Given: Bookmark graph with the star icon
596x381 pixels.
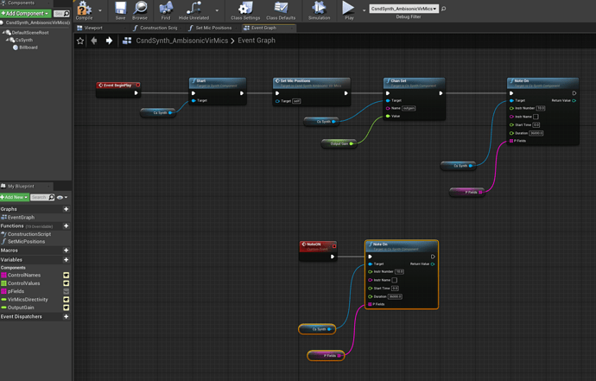Looking at the screenshot, I should [80, 41].
